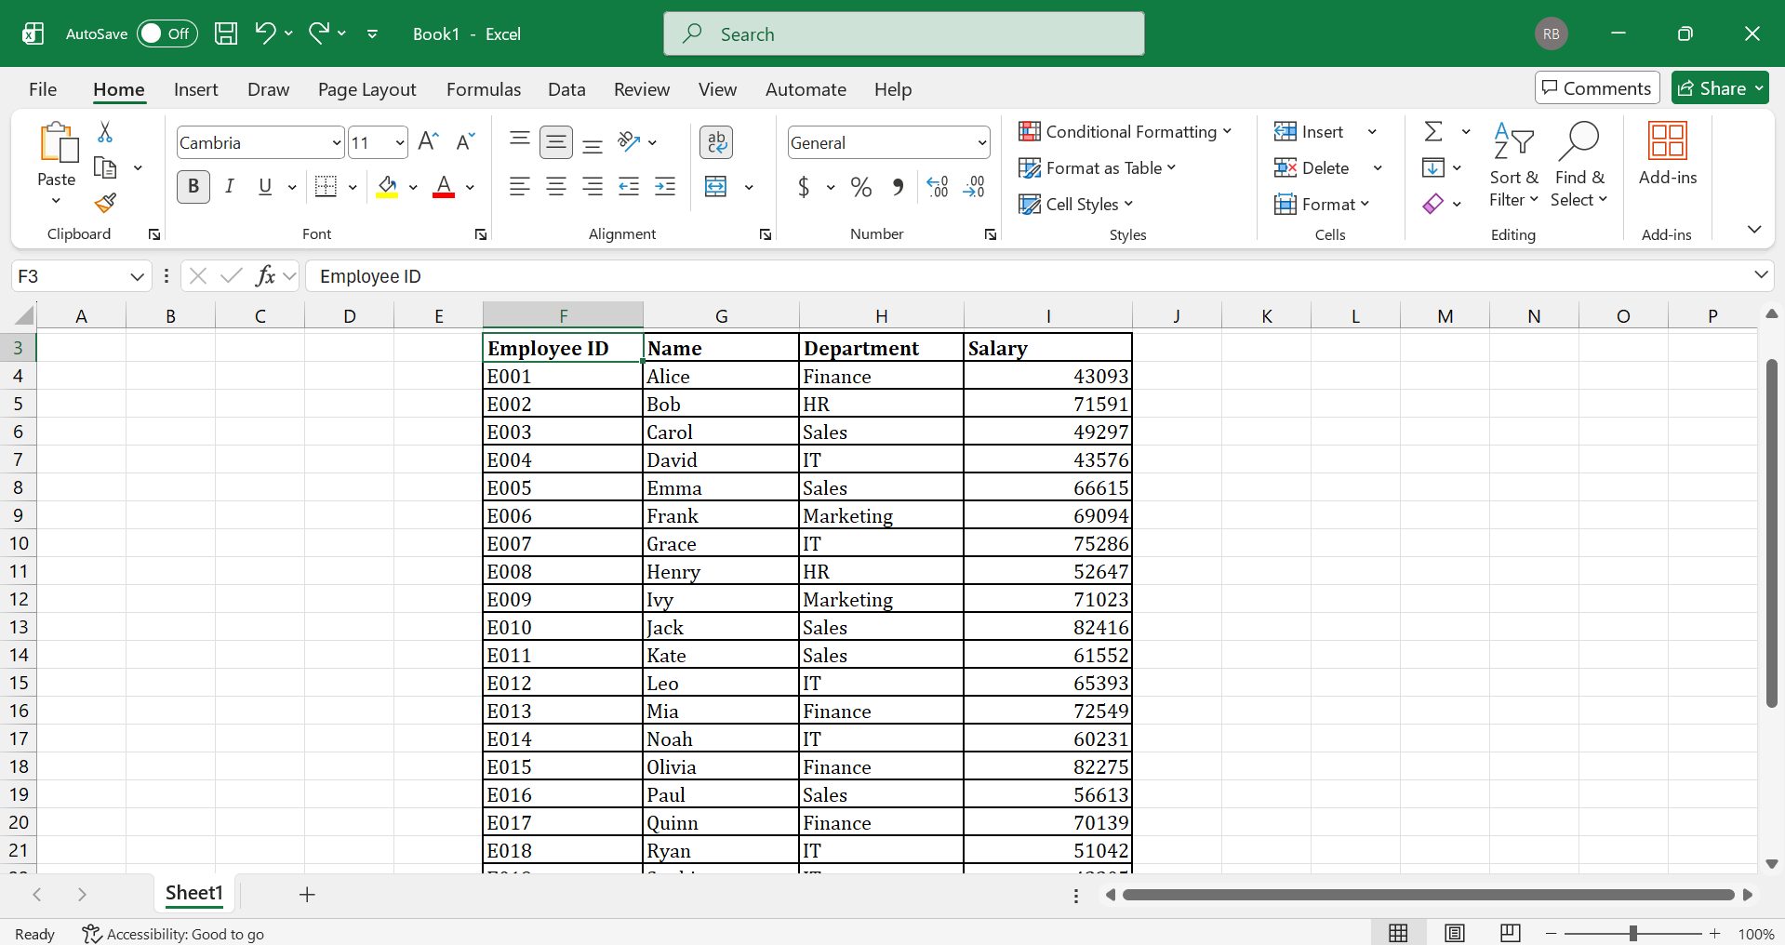Apply accounting dollar number format

tap(804, 187)
